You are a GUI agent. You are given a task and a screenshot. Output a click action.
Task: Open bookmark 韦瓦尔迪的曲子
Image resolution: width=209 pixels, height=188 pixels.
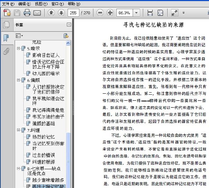point(48,117)
